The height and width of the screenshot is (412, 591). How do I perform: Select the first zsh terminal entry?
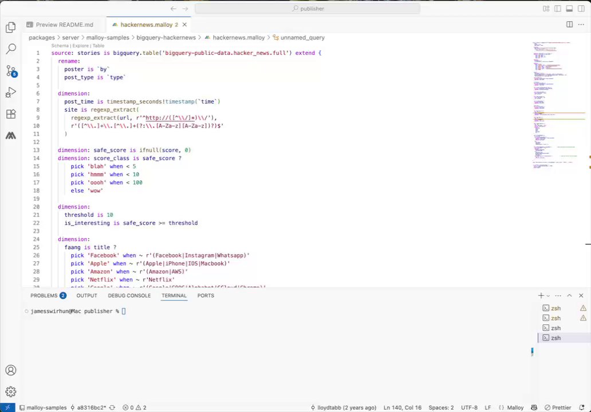(564, 308)
